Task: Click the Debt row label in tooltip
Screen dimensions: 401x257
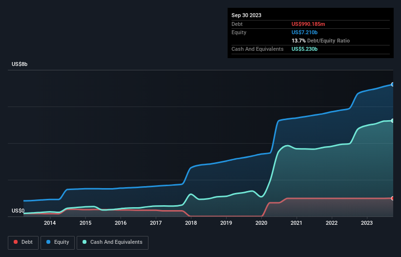Action: 237,24
